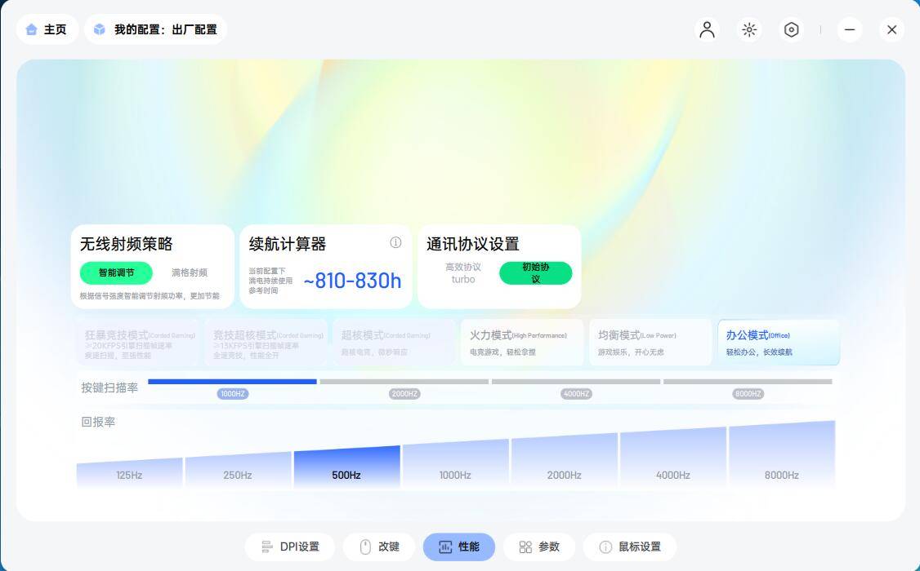Select 均衡模式 Low Power mode
This screenshot has width=920, height=571.
650,343
